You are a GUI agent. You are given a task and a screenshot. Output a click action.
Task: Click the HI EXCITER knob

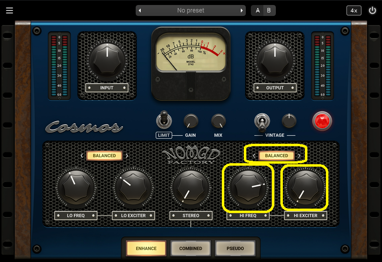tap(305, 188)
